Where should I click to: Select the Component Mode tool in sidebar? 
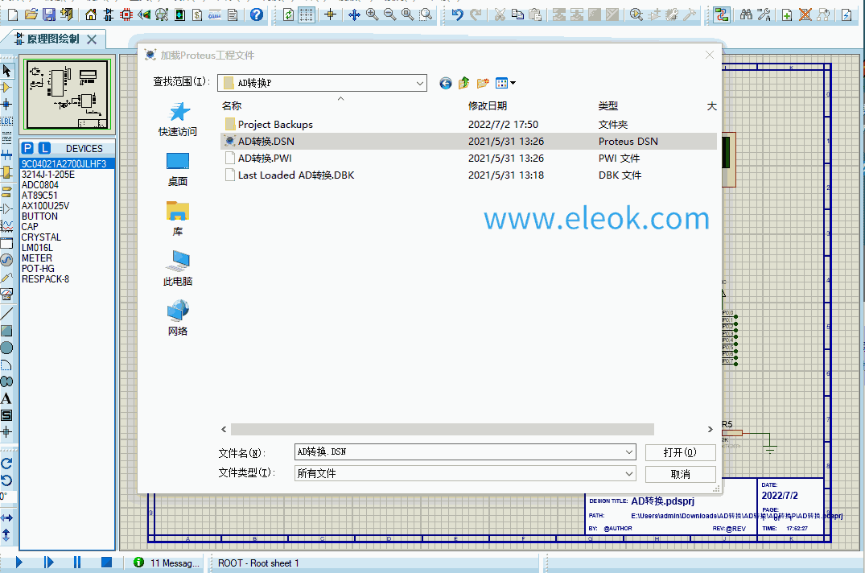point(6,88)
